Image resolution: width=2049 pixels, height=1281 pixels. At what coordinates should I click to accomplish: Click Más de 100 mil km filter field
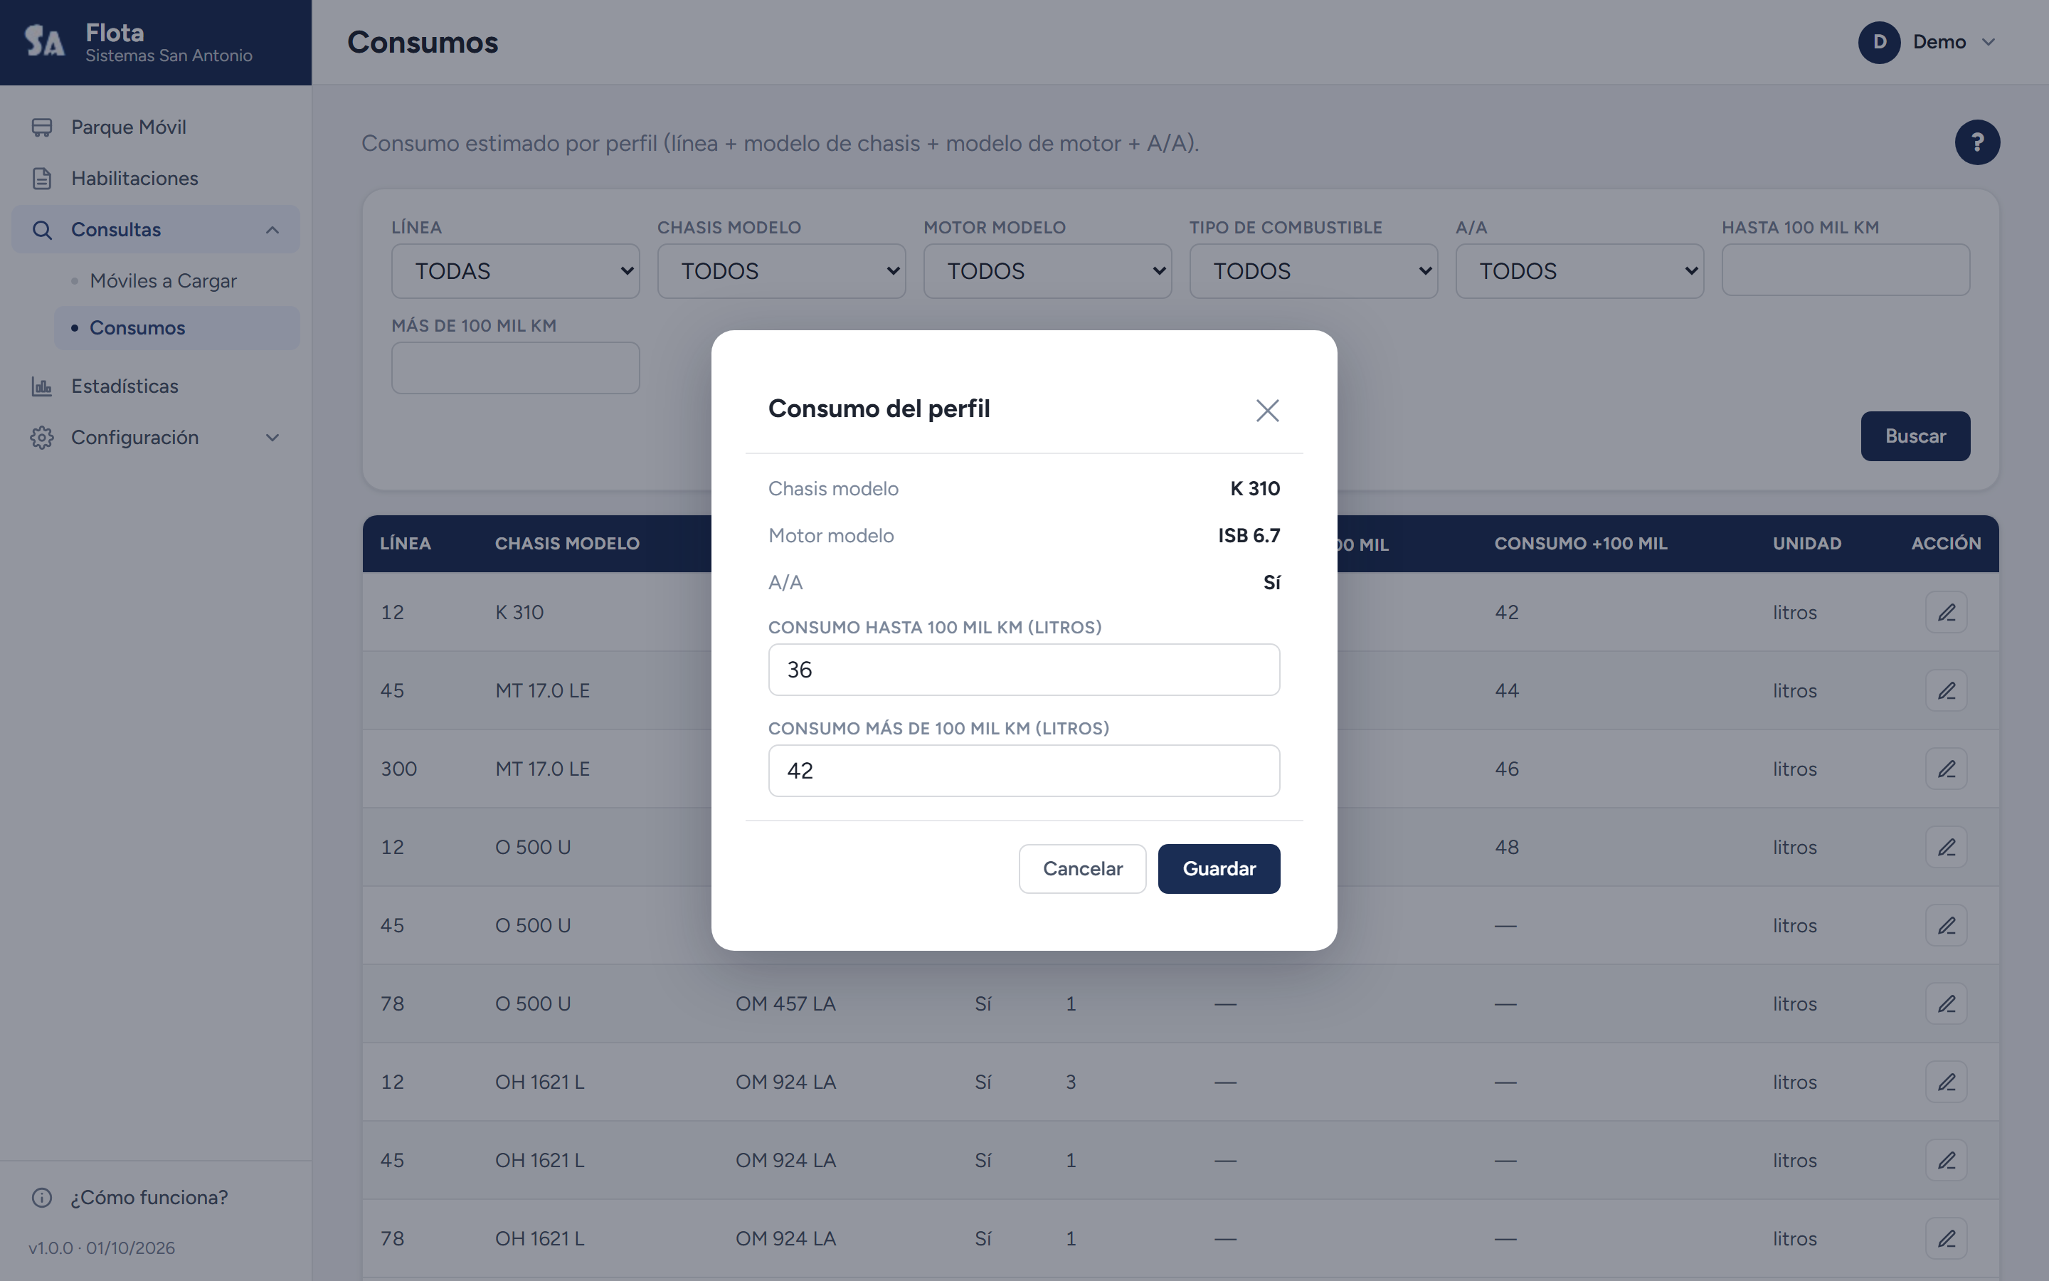[x=515, y=368]
